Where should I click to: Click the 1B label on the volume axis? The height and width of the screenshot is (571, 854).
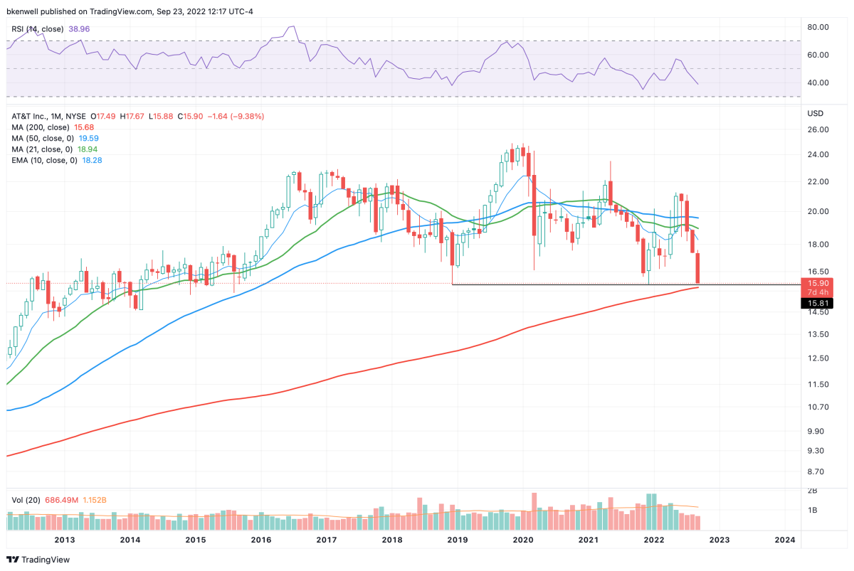coord(811,511)
